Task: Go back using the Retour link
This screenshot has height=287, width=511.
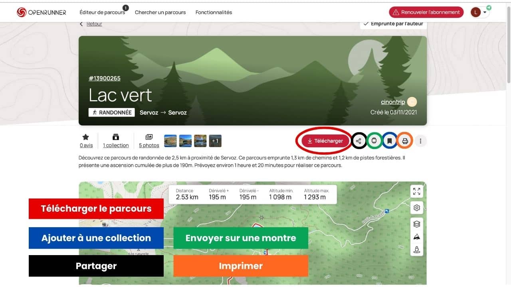Action: tap(94, 24)
